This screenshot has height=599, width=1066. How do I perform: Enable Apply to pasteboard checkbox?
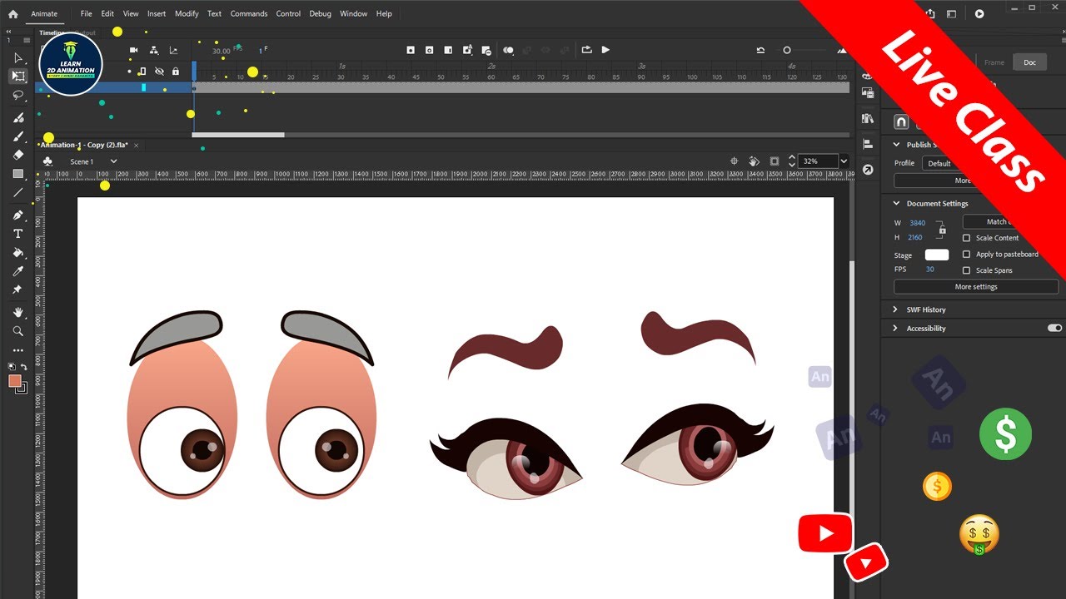point(967,254)
